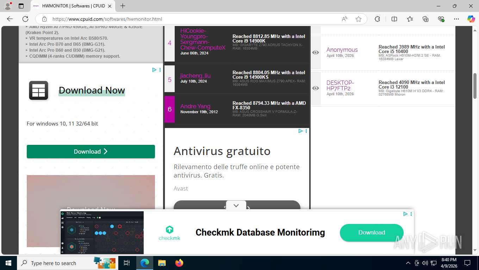Open AdChoices icon on Download Now ad
The width and height of the screenshot is (479, 270).
[154, 70]
